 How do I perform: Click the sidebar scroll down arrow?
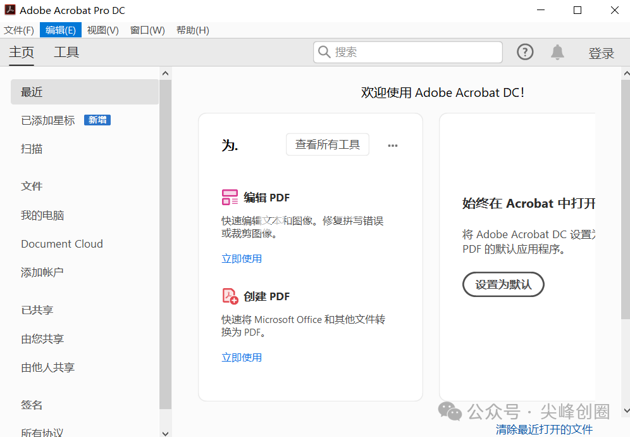click(x=165, y=433)
